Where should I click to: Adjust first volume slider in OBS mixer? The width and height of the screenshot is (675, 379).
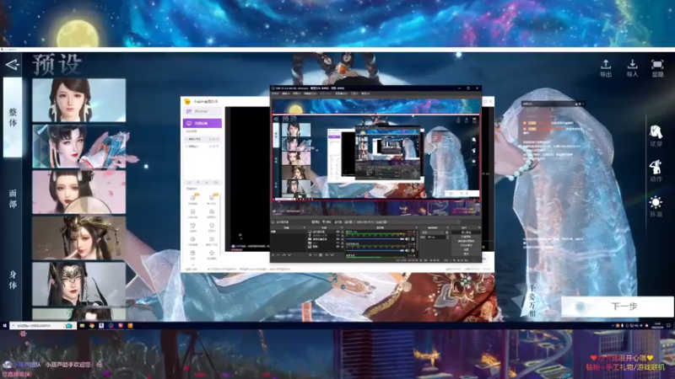(375, 239)
